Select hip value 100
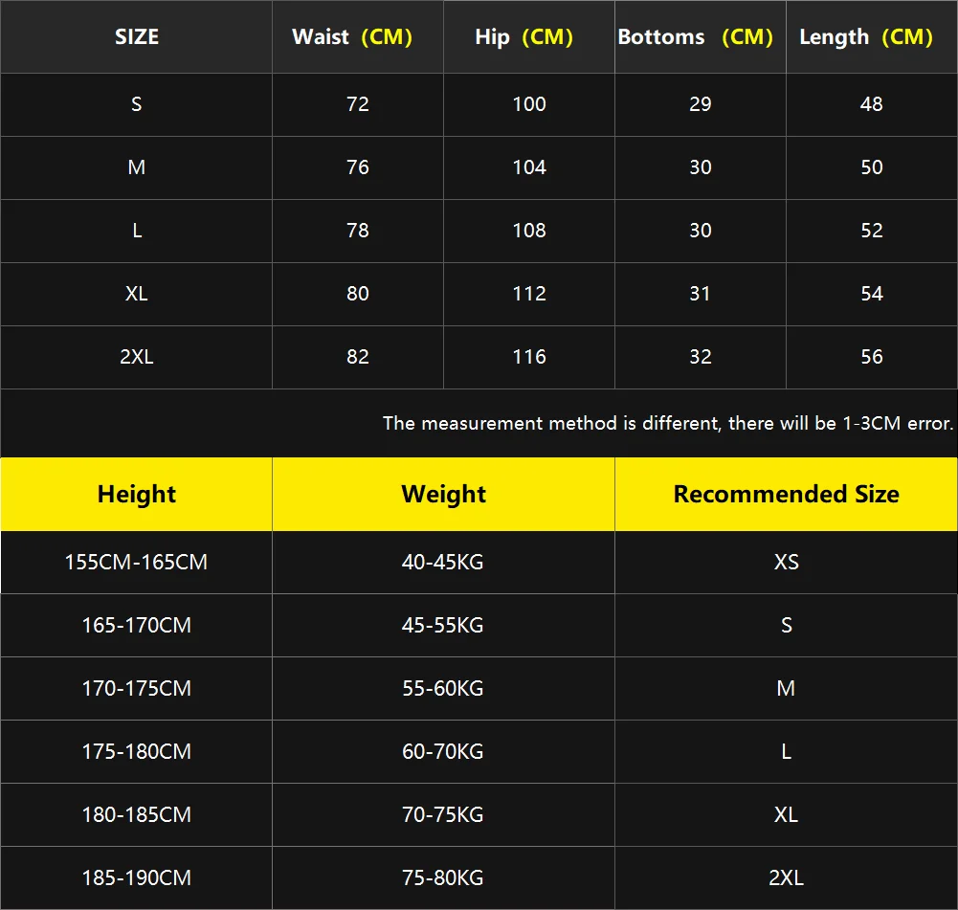Viewport: 958px width, 910px height. [529, 104]
